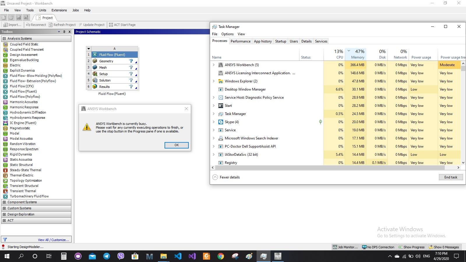Choose Electric analysis system

click(15, 65)
